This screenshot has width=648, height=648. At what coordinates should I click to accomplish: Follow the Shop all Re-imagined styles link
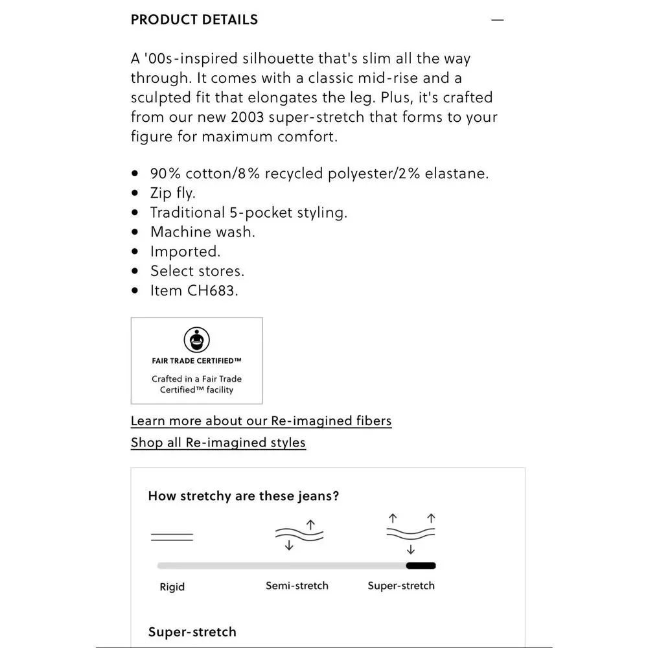[218, 443]
